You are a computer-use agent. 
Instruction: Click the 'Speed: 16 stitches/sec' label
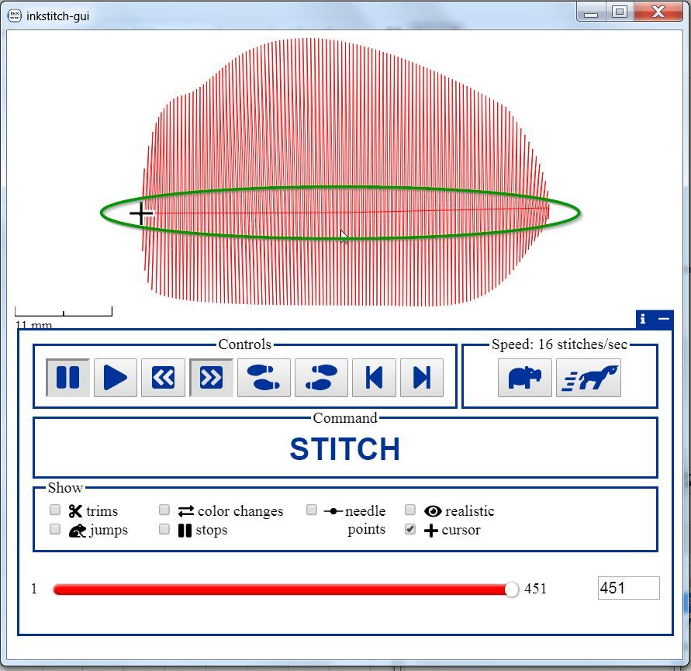pos(559,344)
